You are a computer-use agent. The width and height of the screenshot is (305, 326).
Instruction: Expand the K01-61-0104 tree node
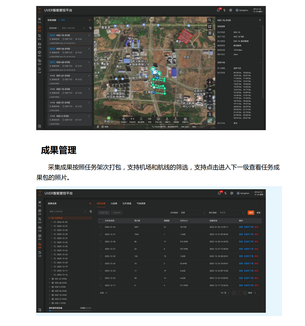50,279
